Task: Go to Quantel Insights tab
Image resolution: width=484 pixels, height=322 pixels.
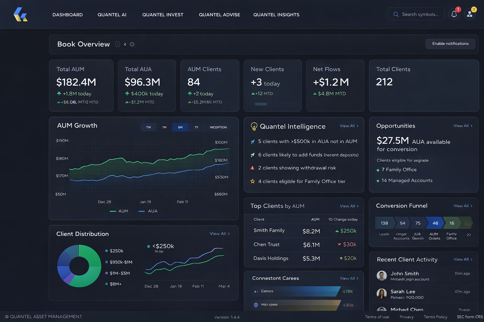Action: click(x=276, y=15)
